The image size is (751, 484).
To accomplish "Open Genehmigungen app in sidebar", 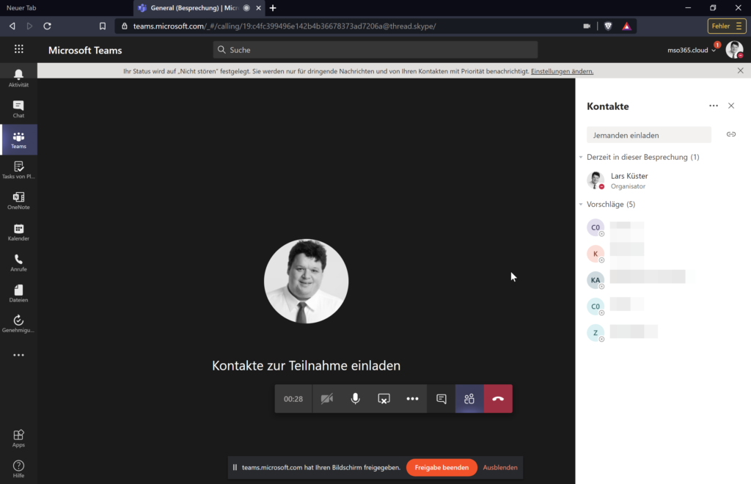I will point(18,324).
